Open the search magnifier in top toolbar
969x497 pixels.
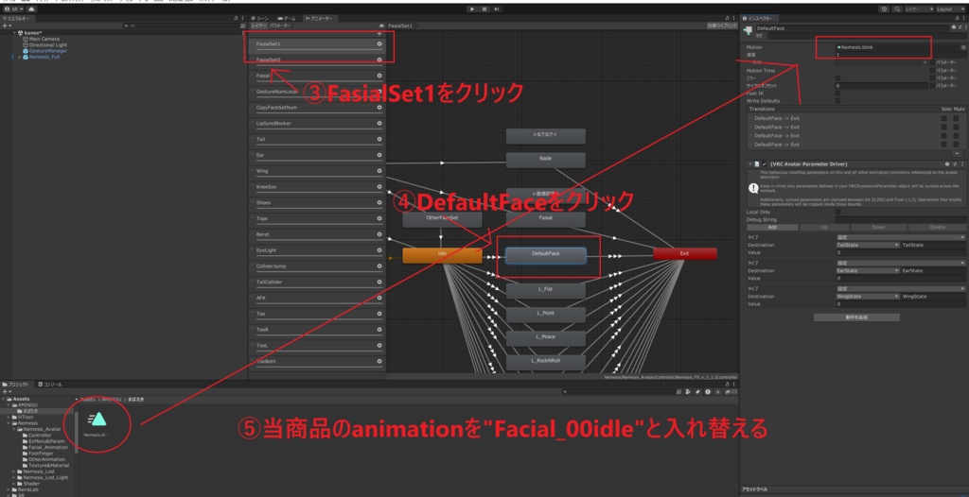897,9
